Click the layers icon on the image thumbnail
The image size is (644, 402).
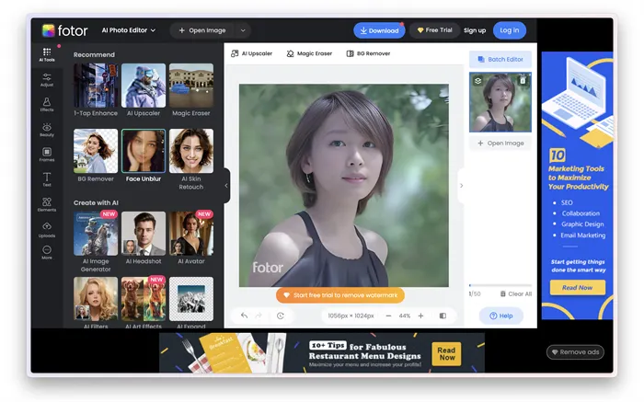pyautogui.click(x=477, y=81)
